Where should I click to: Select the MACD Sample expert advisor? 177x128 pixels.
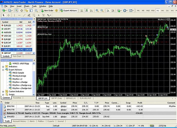(18, 73)
